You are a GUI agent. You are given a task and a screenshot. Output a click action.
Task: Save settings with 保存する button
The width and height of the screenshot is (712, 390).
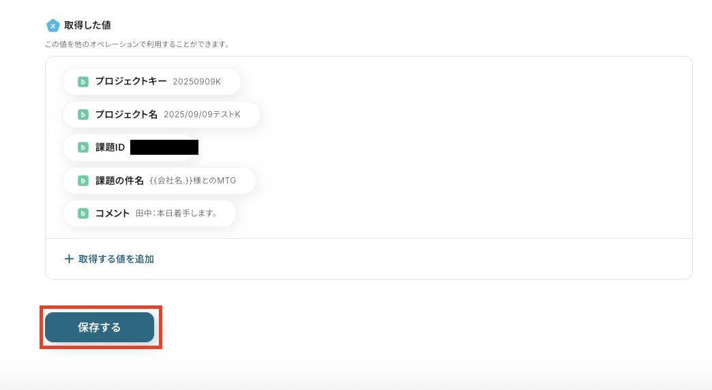tap(100, 327)
